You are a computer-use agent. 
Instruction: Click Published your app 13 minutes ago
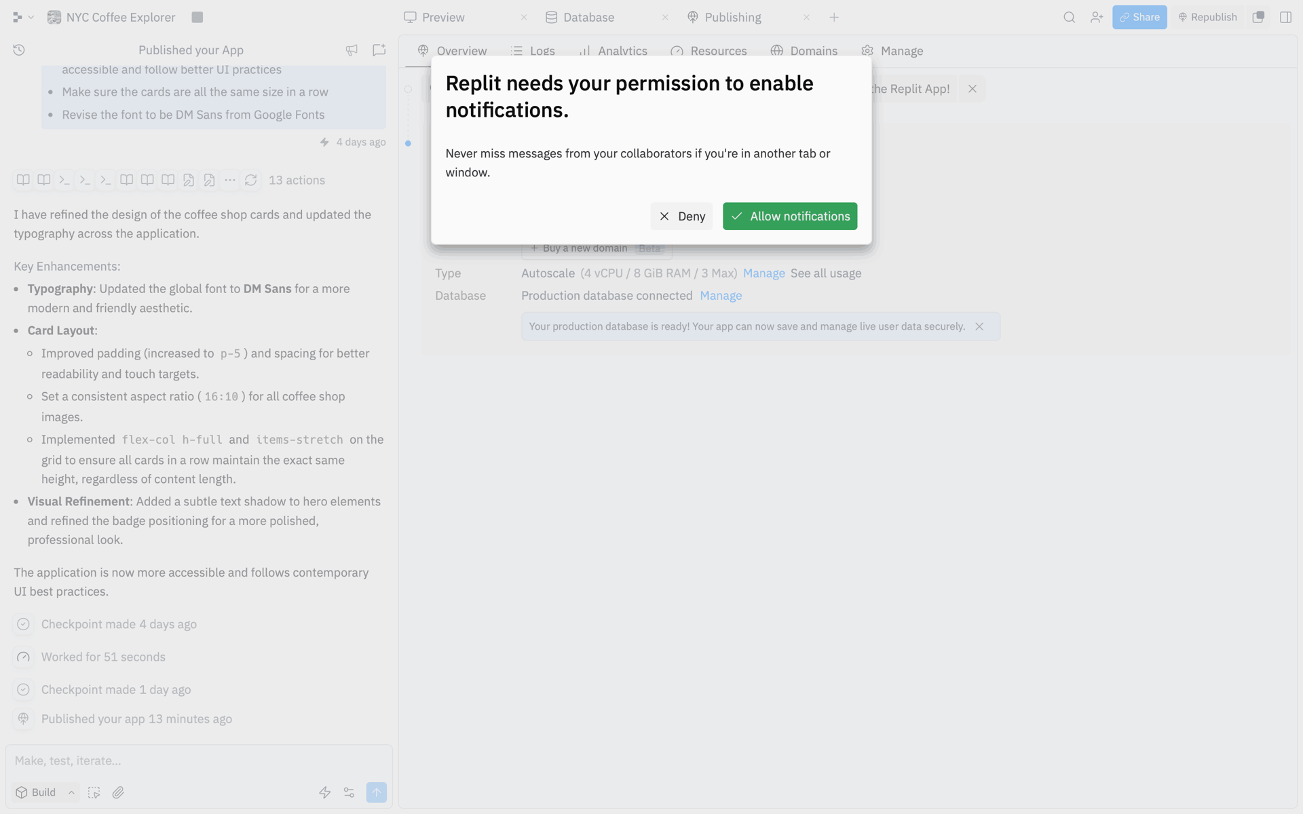(x=136, y=719)
